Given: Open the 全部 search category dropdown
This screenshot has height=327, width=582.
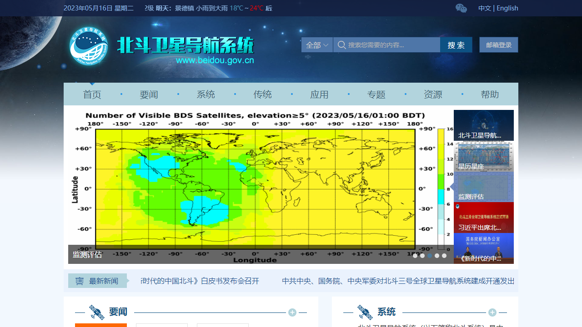Looking at the screenshot, I should 317,45.
